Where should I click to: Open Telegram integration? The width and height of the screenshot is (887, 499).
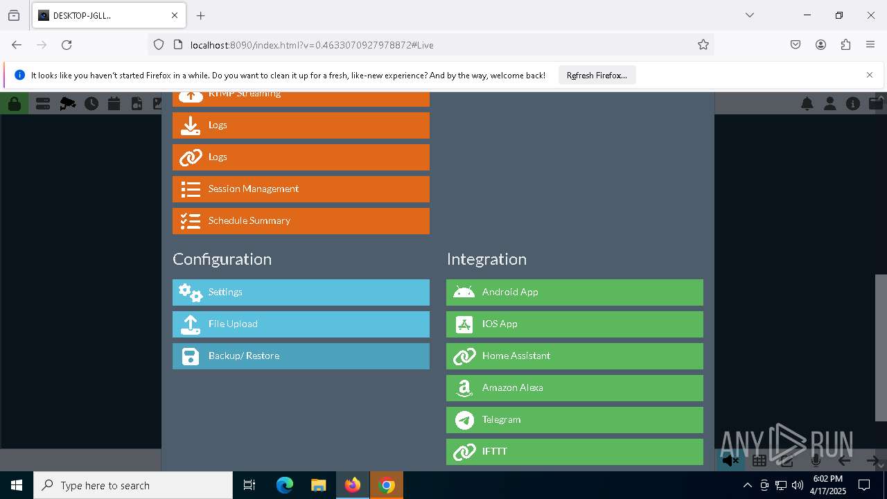574,420
